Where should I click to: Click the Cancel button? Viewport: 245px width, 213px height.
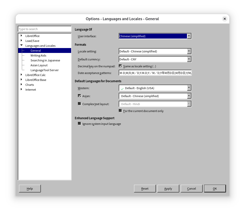point(192,189)
